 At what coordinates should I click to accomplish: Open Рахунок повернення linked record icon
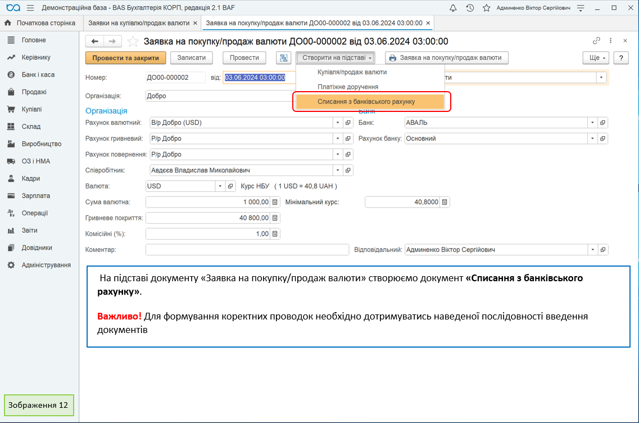click(x=348, y=154)
